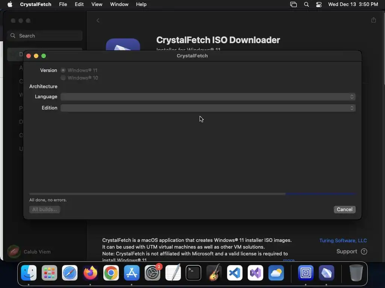Click the Support help icon

(364, 252)
